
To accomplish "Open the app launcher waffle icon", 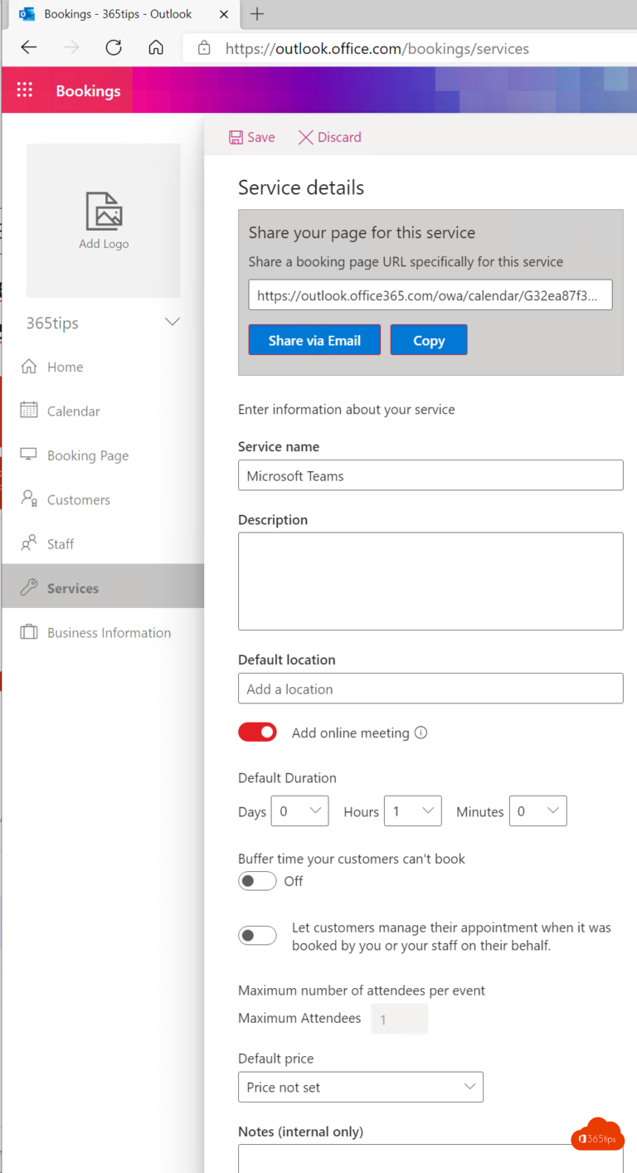I will [25, 90].
